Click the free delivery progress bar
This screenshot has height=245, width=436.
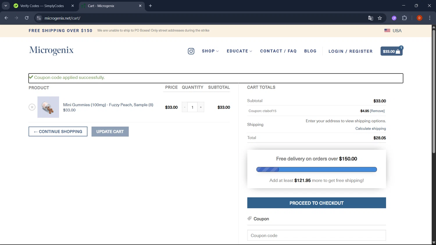(317, 170)
